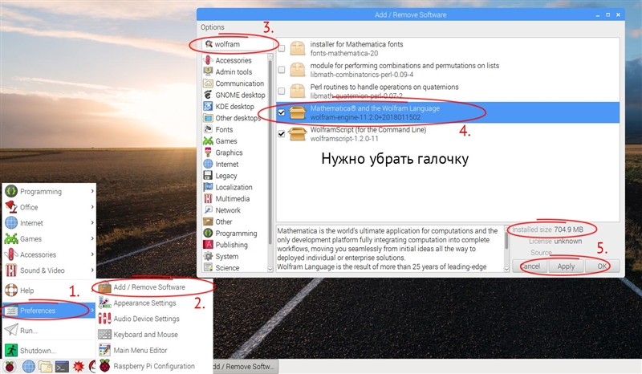This screenshot has height=374, width=642.
Task: Uncheck the WolframScript package checkbox
Action: coord(281,133)
